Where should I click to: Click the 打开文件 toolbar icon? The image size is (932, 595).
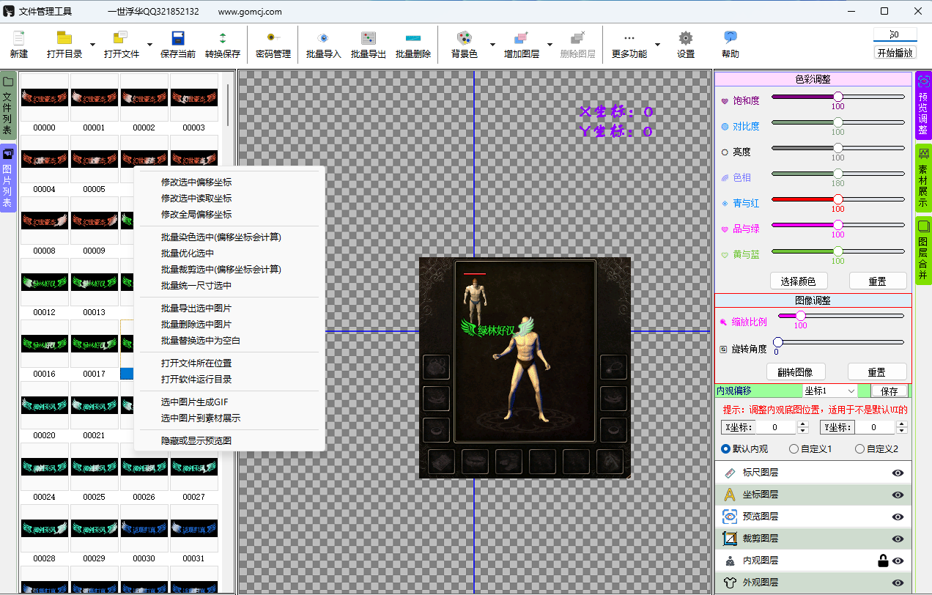121,38
